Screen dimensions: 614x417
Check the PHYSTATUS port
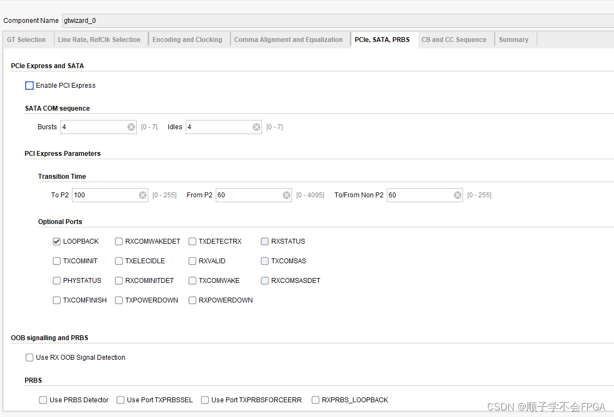[x=57, y=281]
